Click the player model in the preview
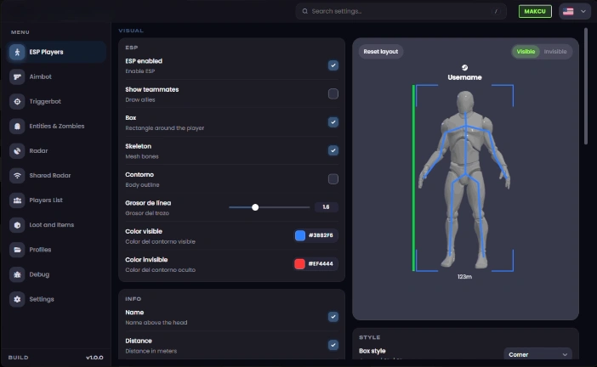The height and width of the screenshot is (367, 597). click(464, 178)
